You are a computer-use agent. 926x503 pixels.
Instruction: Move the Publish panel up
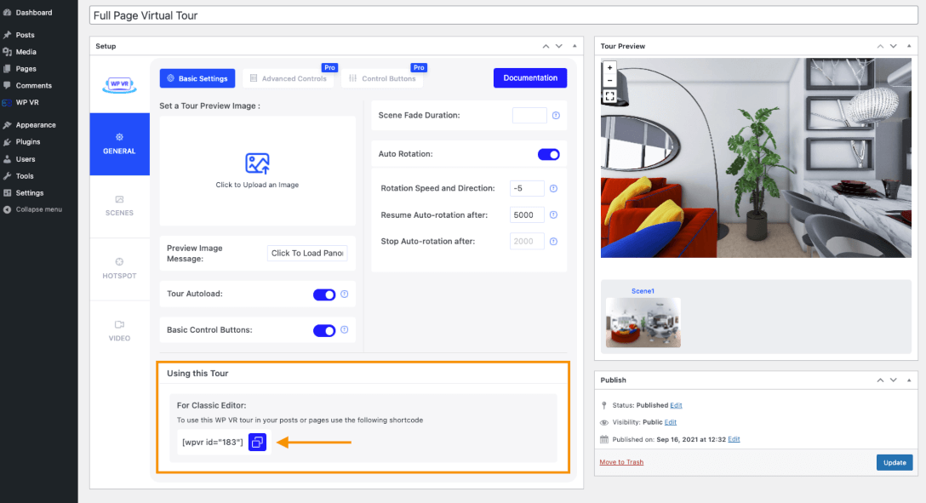pyautogui.click(x=880, y=380)
